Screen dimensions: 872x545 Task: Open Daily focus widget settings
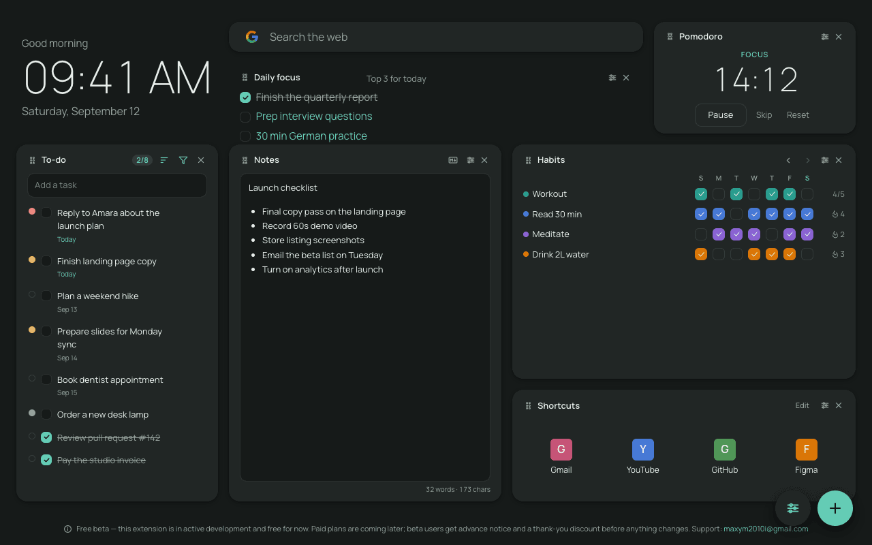tap(612, 78)
